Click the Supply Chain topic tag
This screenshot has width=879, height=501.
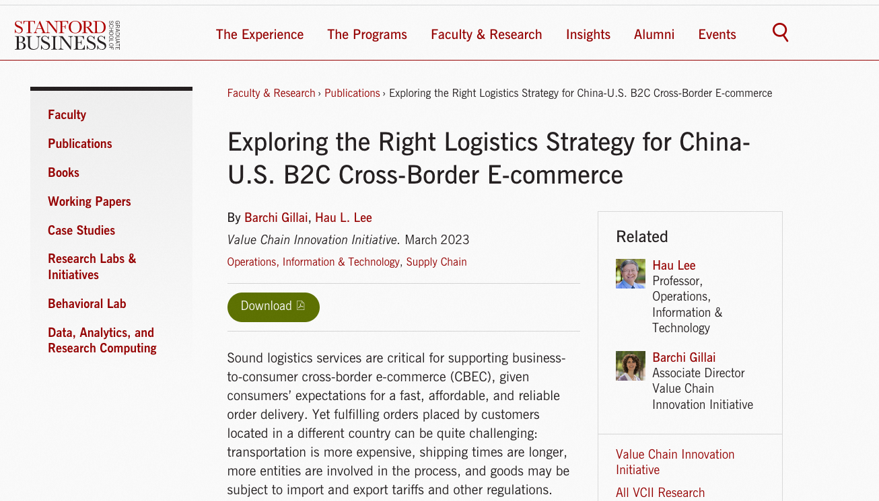tap(436, 262)
